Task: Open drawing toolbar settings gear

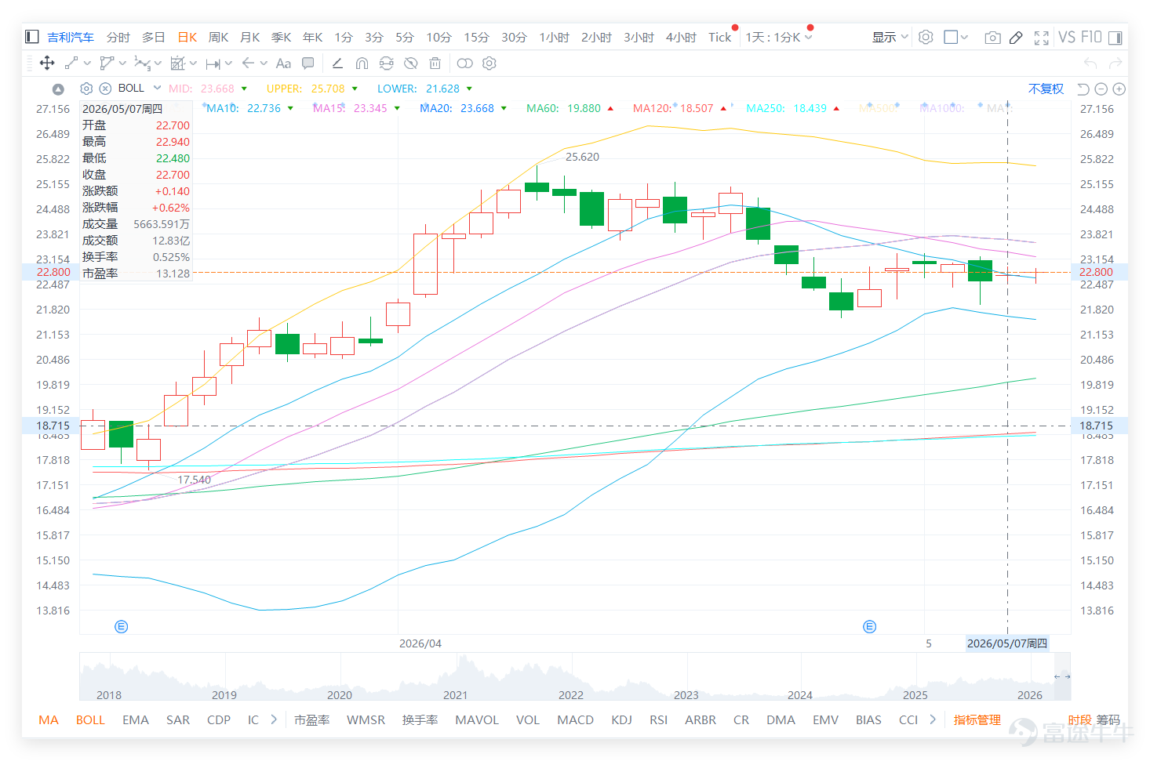Action: click(489, 63)
